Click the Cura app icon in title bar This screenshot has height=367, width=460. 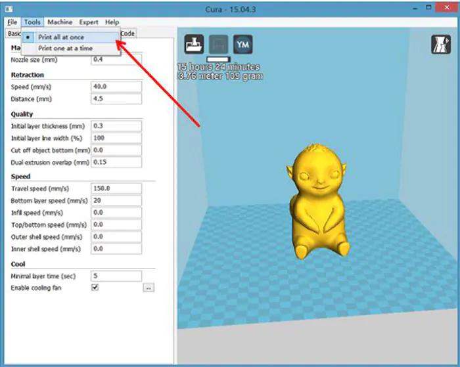pyautogui.click(x=8, y=8)
